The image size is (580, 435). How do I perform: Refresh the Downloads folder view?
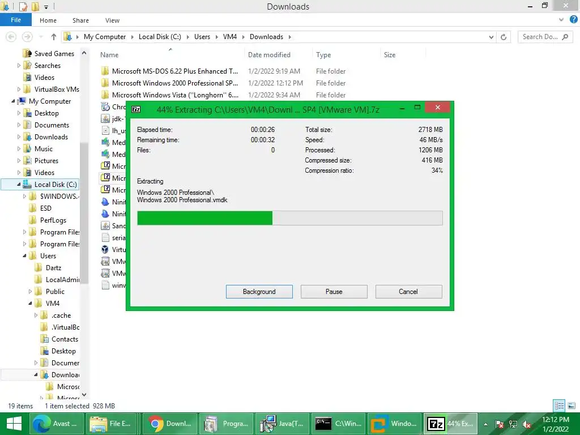coord(504,37)
